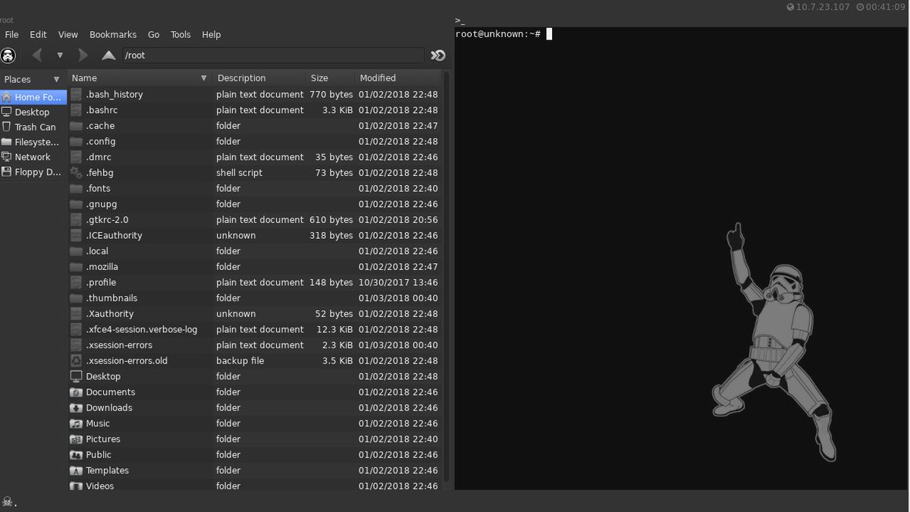910x512 pixels.
Task: Sort by the Size column header
Action: [331, 78]
